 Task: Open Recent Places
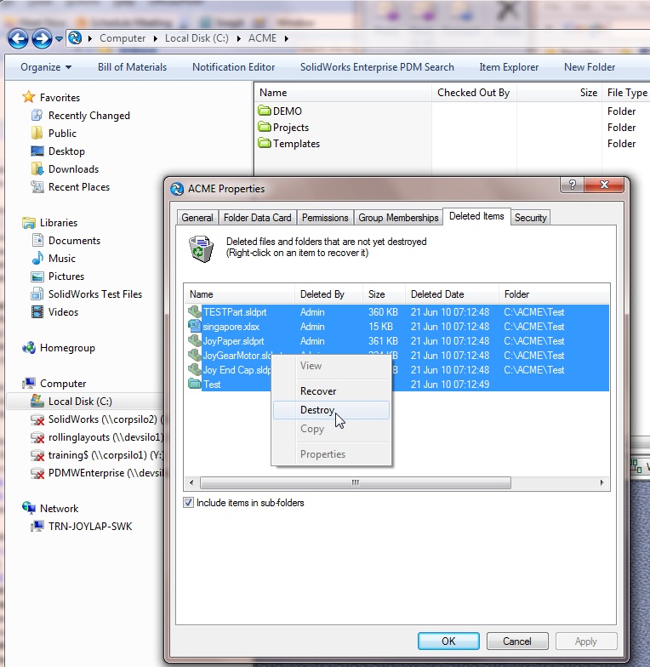[79, 187]
